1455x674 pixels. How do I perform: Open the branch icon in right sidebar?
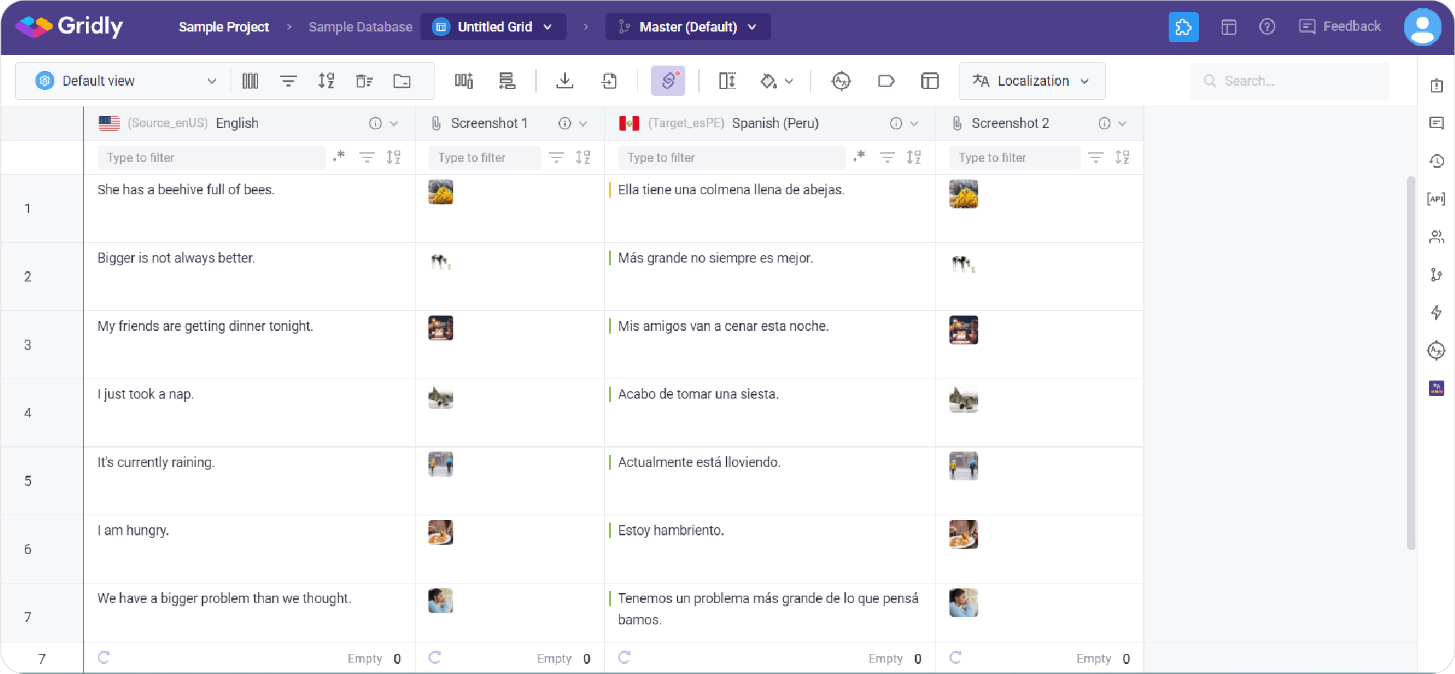click(x=1436, y=275)
